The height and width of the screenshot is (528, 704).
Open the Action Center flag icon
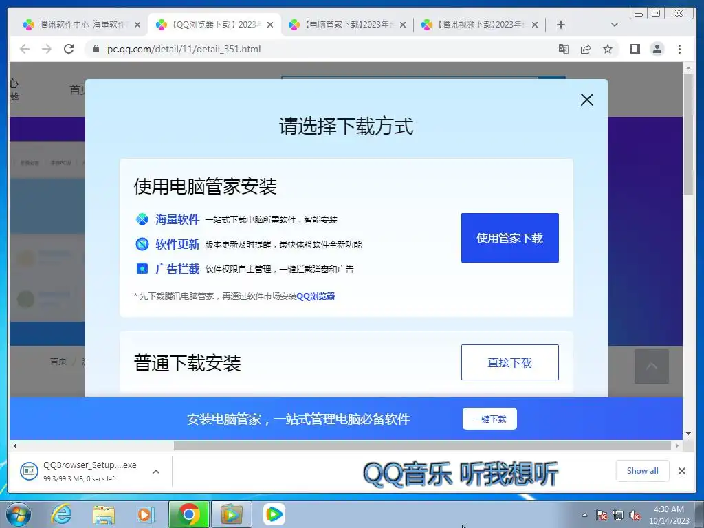[x=601, y=516]
